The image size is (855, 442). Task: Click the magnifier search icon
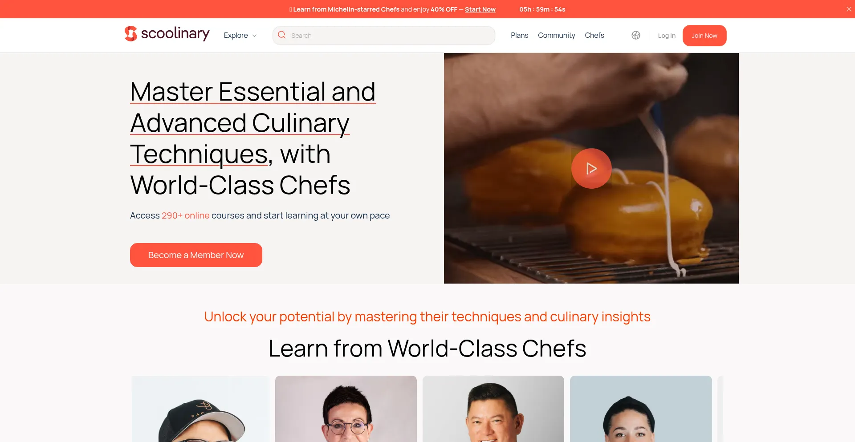pyautogui.click(x=281, y=35)
